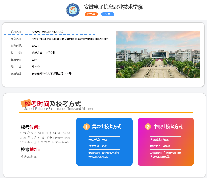
Task: Click 校考总分：450分 in the blue card
Action: (99, 146)
